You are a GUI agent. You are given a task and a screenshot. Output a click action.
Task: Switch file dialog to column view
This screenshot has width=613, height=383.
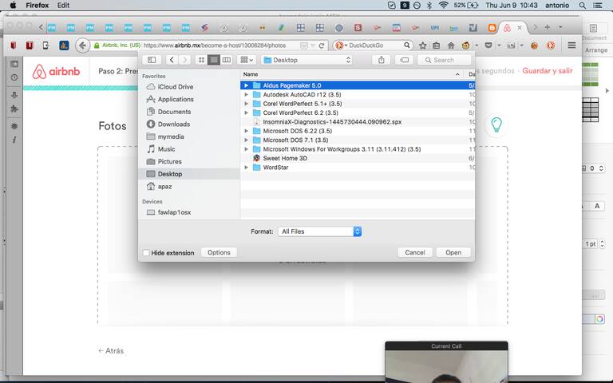pos(227,60)
